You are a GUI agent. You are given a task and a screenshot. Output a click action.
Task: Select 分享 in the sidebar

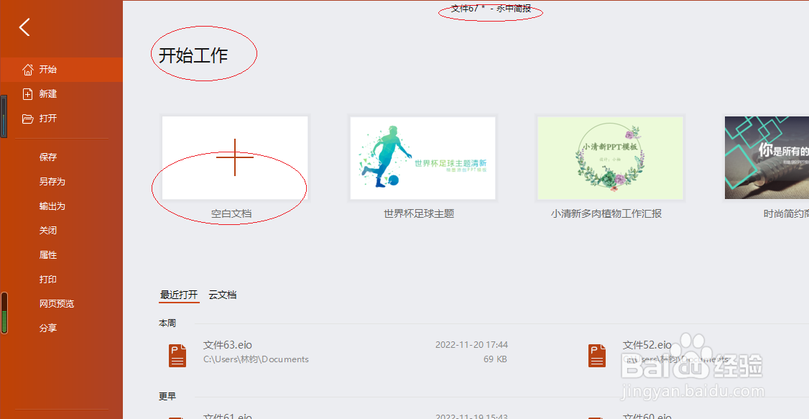[48, 328]
